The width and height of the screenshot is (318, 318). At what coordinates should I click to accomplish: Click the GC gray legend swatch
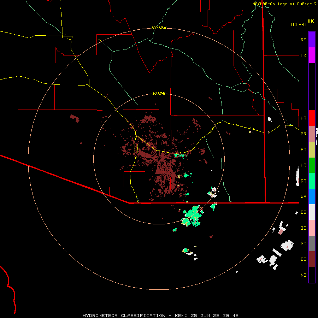(312, 243)
